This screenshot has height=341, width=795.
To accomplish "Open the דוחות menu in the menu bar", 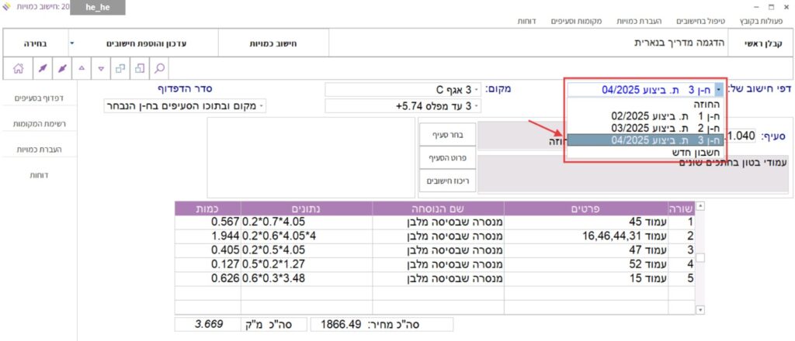I will point(529,21).
